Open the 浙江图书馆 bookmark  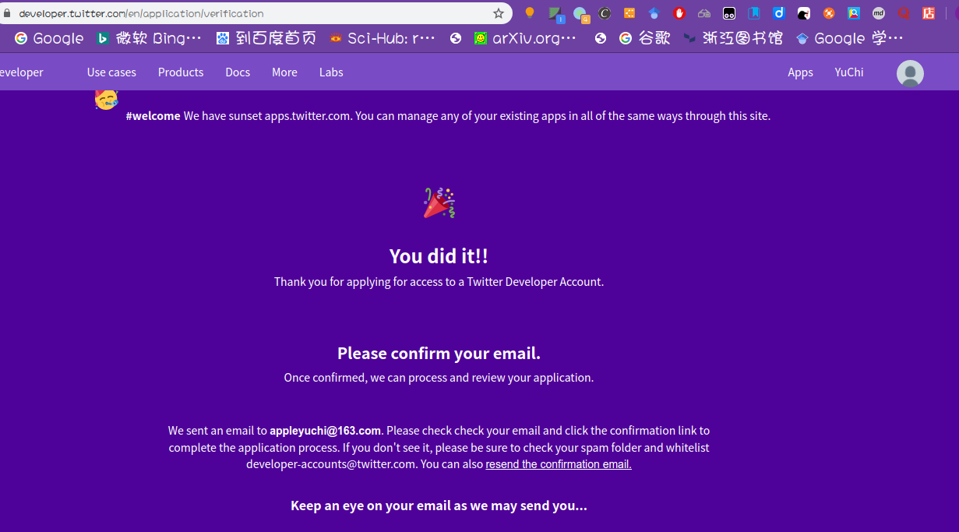pos(733,38)
